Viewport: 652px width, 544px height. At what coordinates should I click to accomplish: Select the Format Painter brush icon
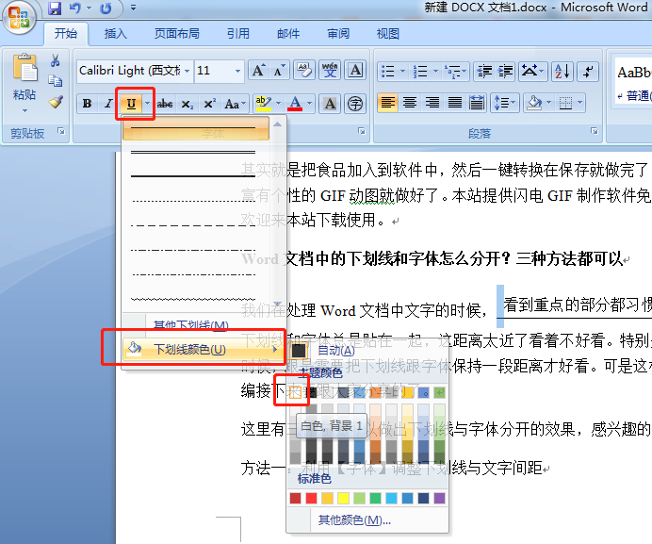point(56,102)
